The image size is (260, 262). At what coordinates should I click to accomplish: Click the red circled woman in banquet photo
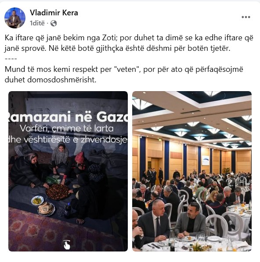(213, 195)
